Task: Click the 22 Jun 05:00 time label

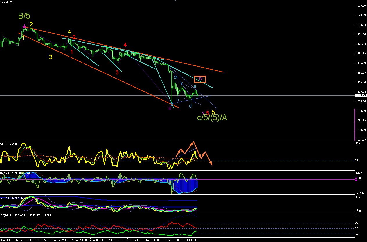Action: coord(42,240)
